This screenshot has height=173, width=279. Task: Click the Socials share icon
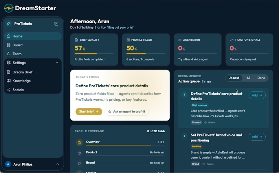coord(9,90)
